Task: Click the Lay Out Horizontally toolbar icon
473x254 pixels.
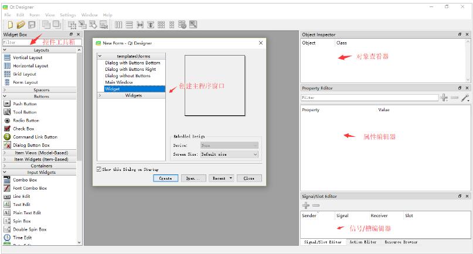Action: click(118, 25)
